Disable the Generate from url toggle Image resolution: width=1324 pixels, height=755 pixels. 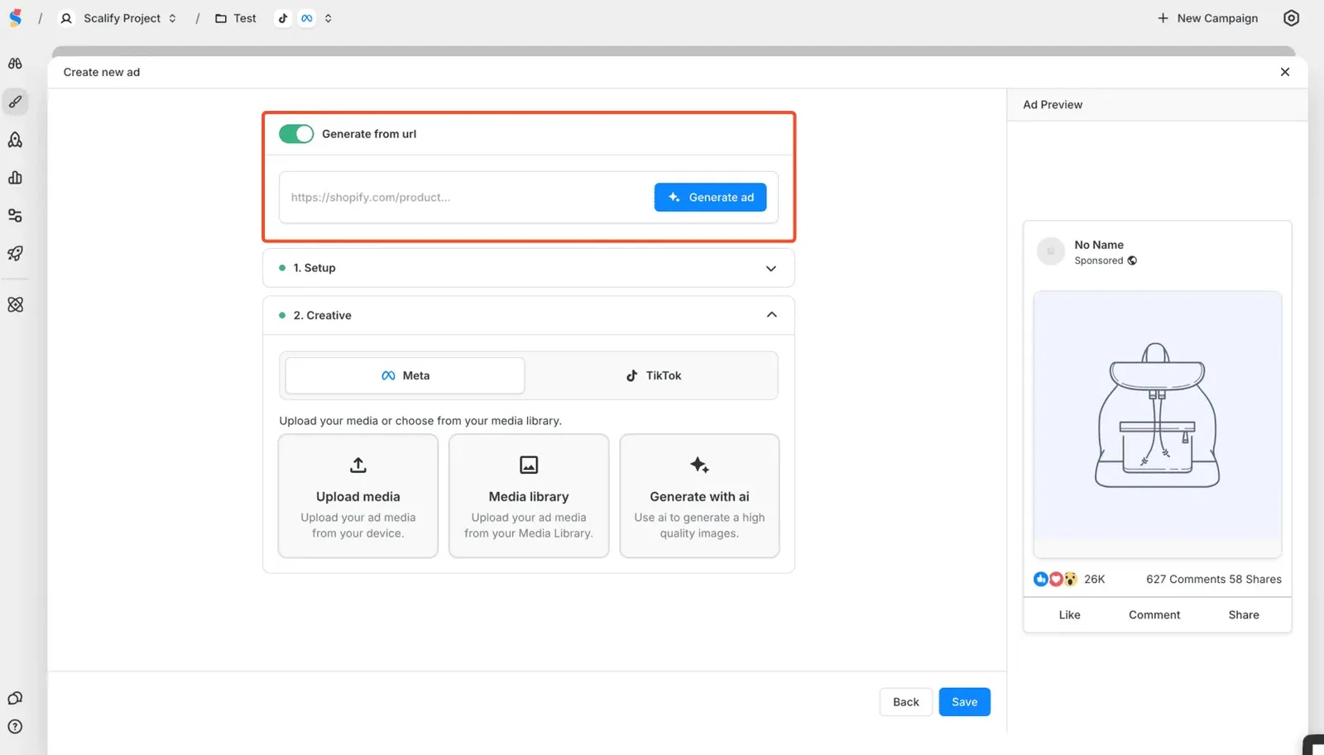tap(296, 133)
